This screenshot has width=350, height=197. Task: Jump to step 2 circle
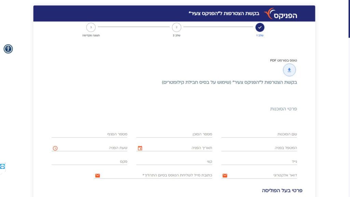click(x=177, y=27)
